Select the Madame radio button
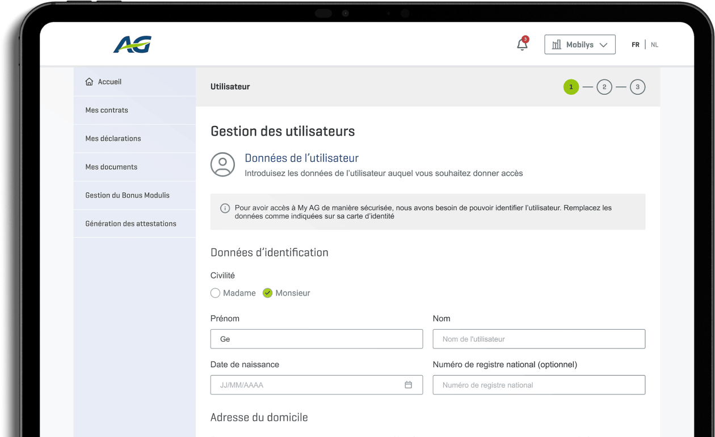715x437 pixels. point(215,293)
